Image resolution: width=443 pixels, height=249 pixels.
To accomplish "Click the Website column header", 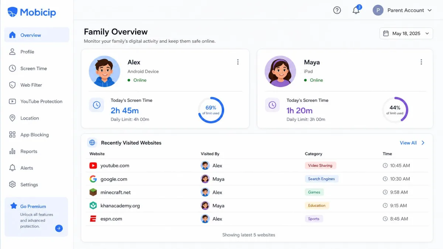I will 97,154.
